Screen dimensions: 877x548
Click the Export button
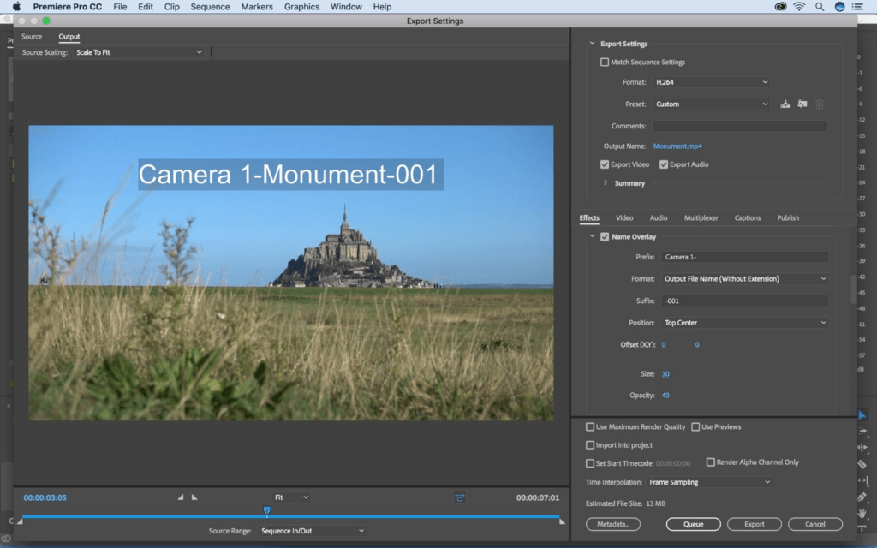pos(754,524)
